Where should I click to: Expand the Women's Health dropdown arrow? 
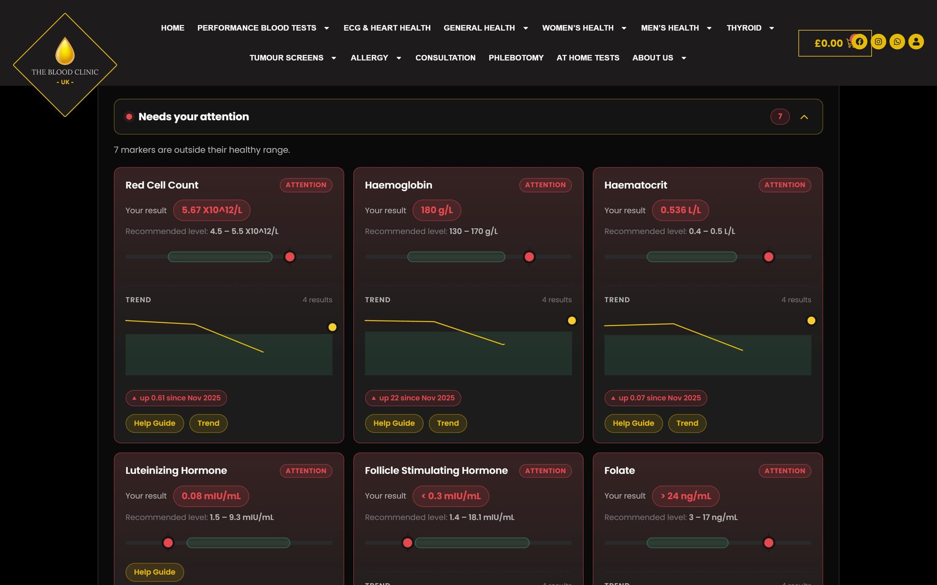click(624, 28)
